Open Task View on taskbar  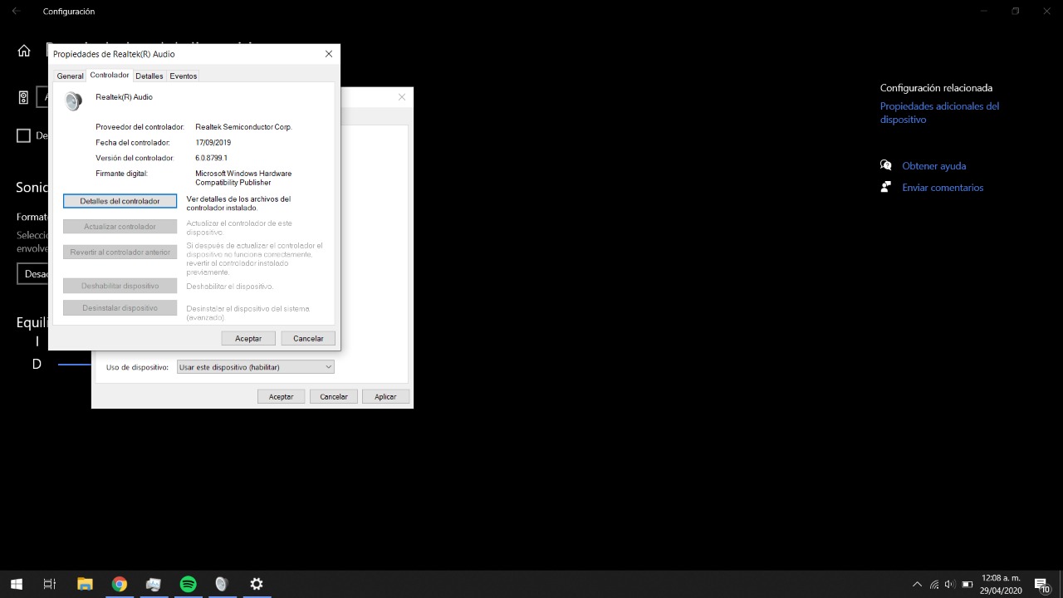[50, 584]
